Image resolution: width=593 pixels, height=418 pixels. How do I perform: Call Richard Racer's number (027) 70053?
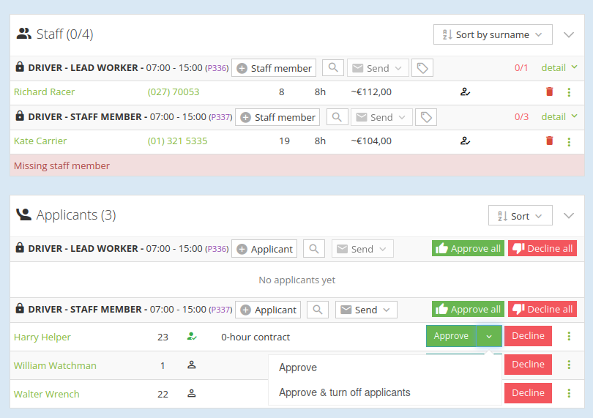(x=174, y=92)
